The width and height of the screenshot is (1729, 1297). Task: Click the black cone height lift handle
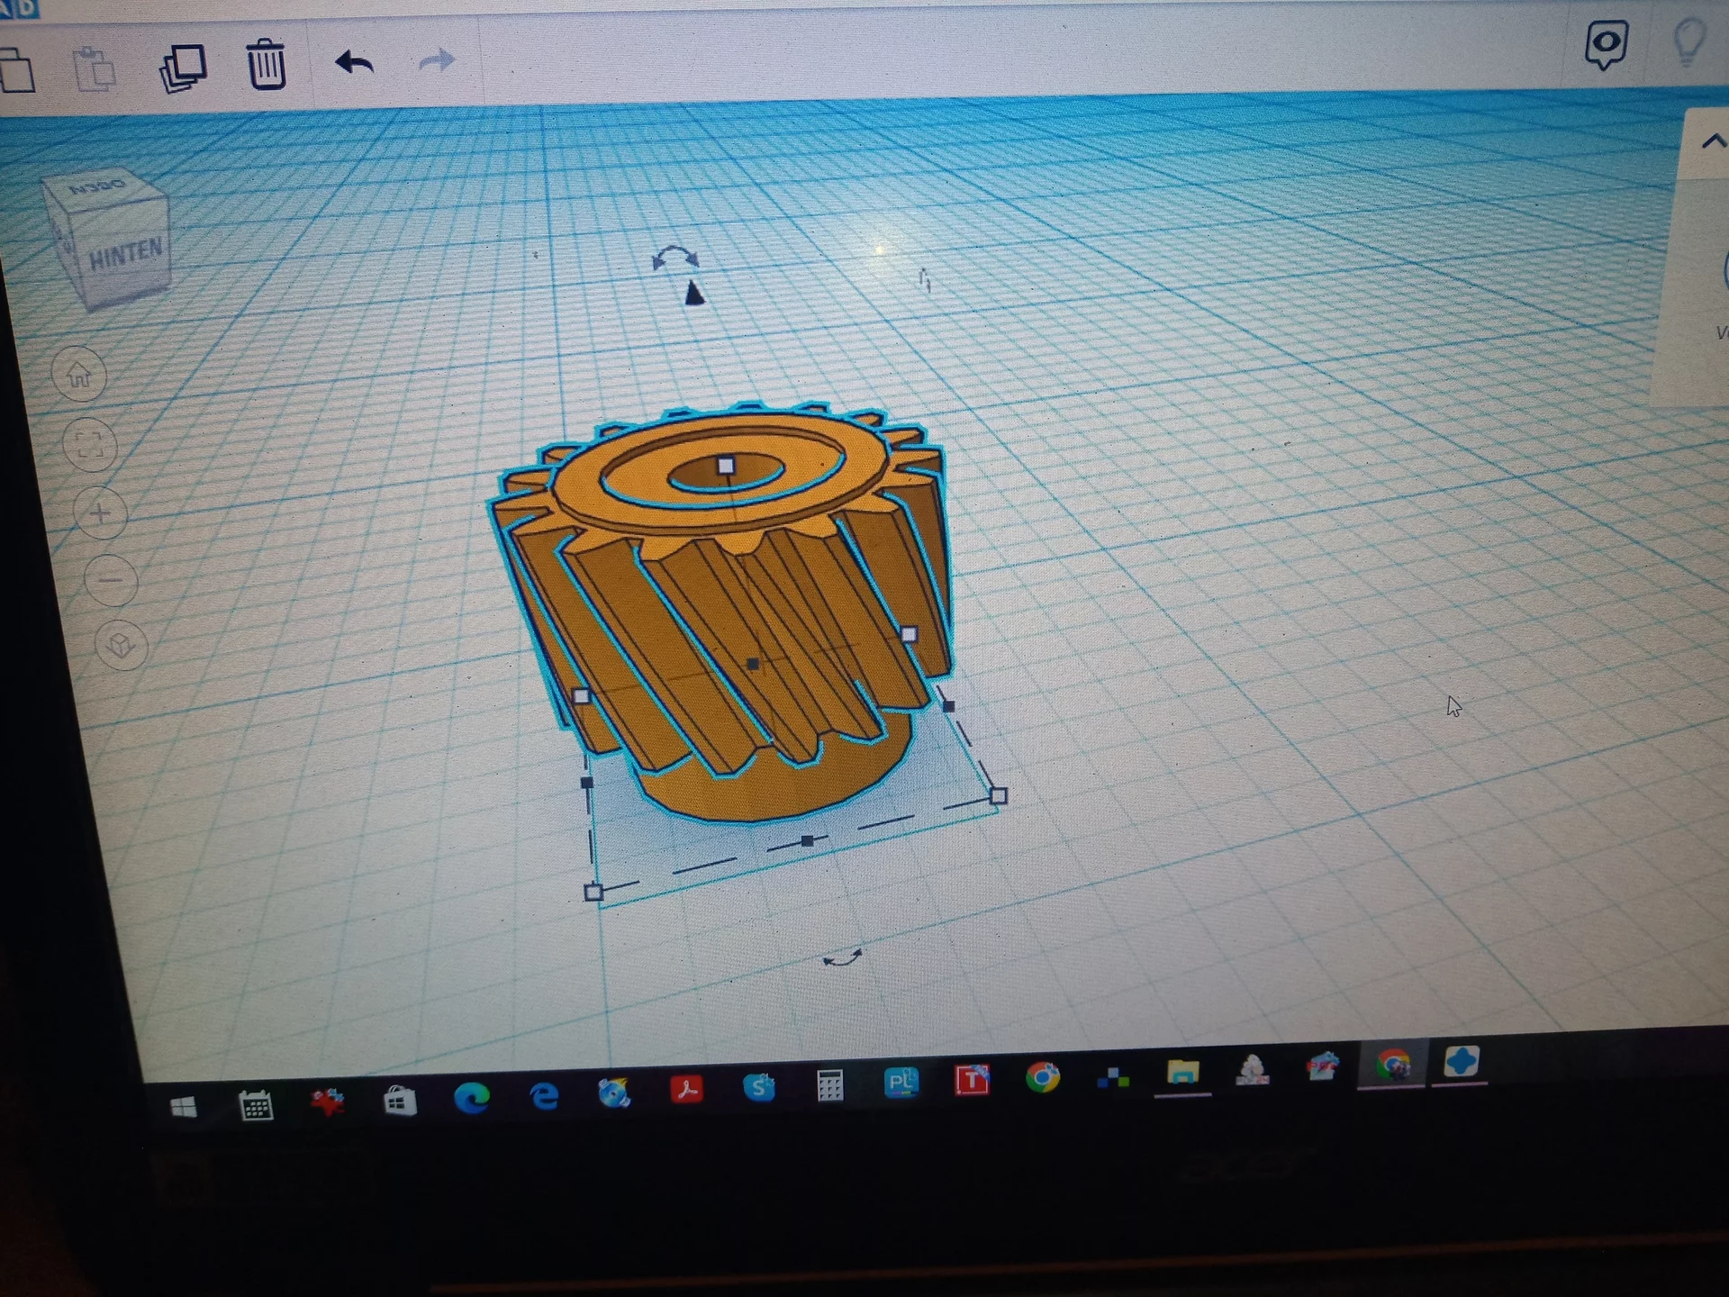693,294
